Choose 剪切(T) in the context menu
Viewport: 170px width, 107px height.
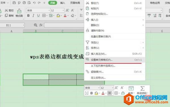point(115,3)
